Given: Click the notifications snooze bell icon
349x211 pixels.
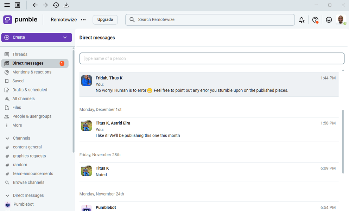Looking at the screenshot, I should coord(302,20).
